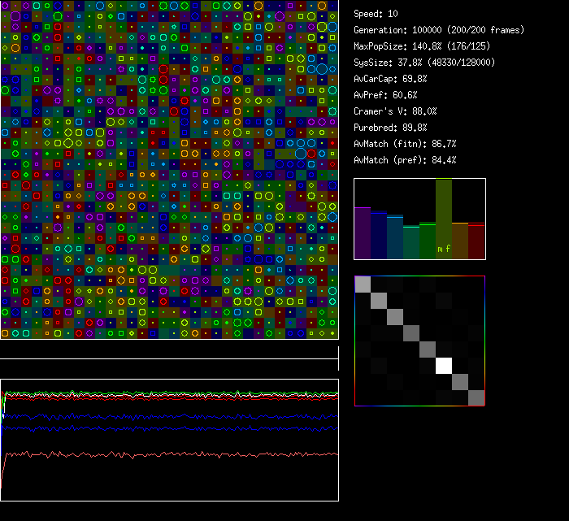Select the Generation counter text
Image resolution: width=569 pixels, height=521 pixels.
tap(439, 30)
